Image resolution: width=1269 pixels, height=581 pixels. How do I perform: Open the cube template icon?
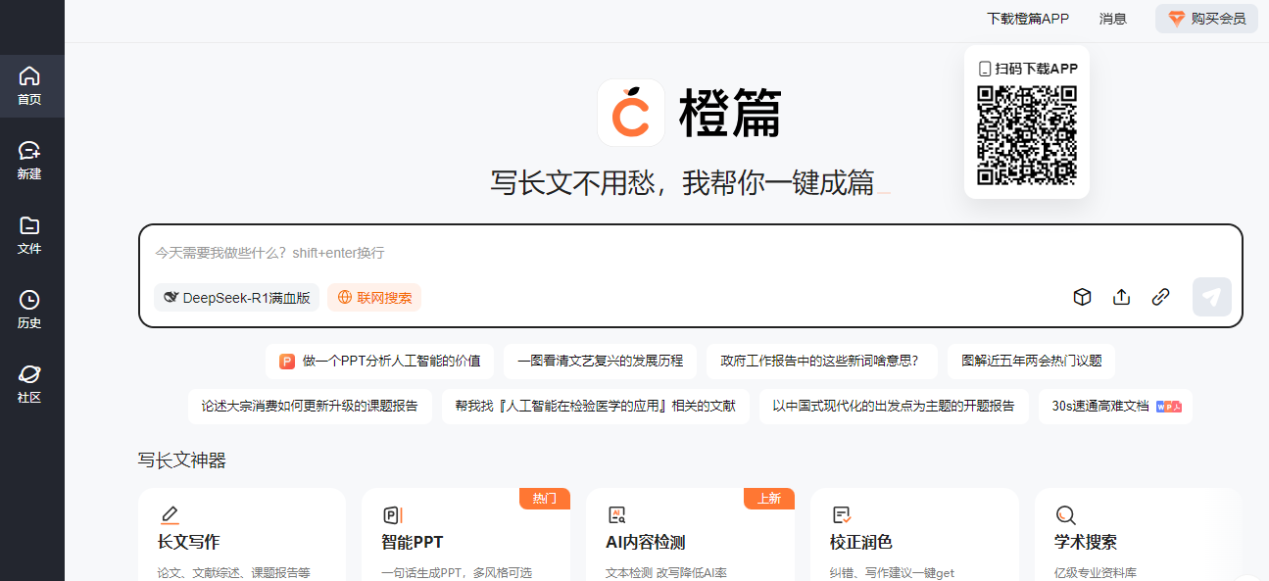tap(1082, 297)
